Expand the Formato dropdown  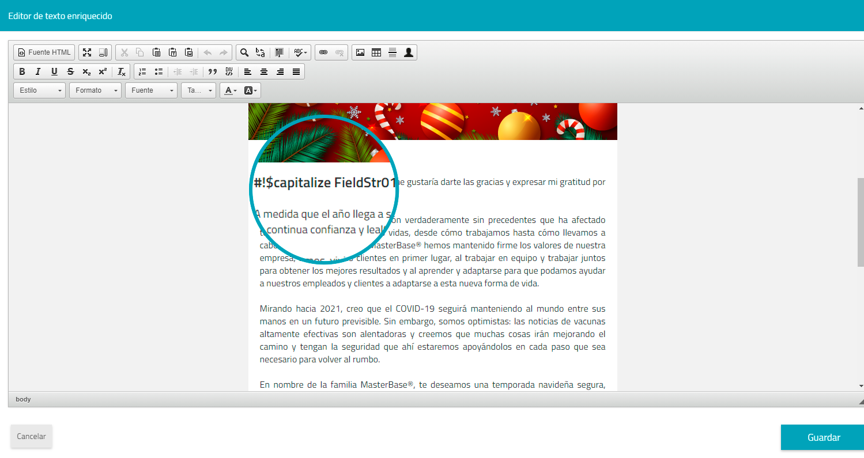coord(95,90)
